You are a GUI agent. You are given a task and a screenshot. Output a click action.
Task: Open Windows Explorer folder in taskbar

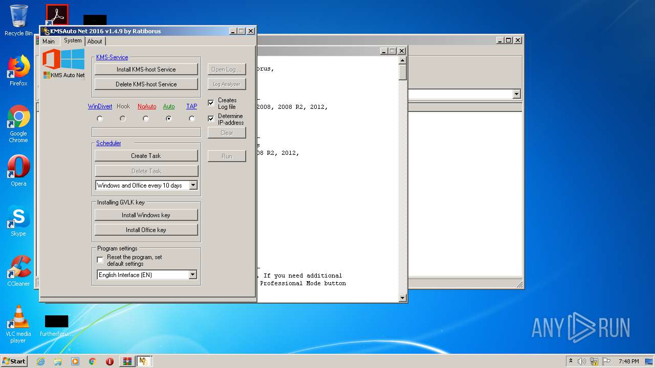coord(58,361)
